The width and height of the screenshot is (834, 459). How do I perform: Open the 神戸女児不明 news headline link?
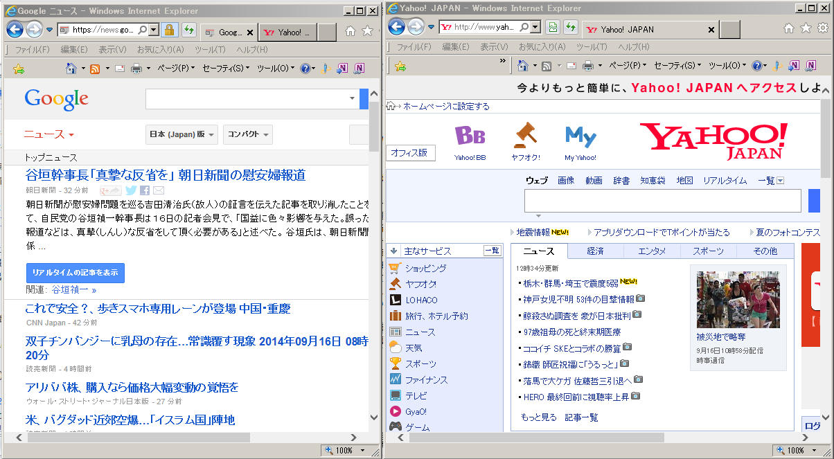pos(576,299)
